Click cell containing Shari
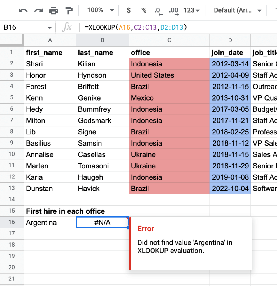This screenshot has width=277, height=286. click(50, 64)
